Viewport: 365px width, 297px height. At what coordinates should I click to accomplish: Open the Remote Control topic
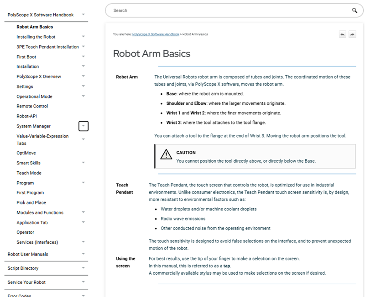pyautogui.click(x=32, y=106)
